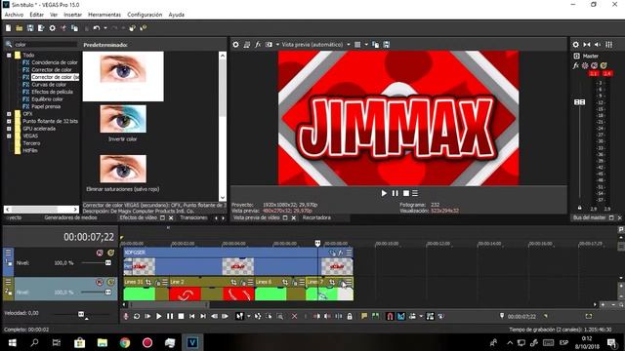Toggle loop playback in the transport bar

pos(137,316)
